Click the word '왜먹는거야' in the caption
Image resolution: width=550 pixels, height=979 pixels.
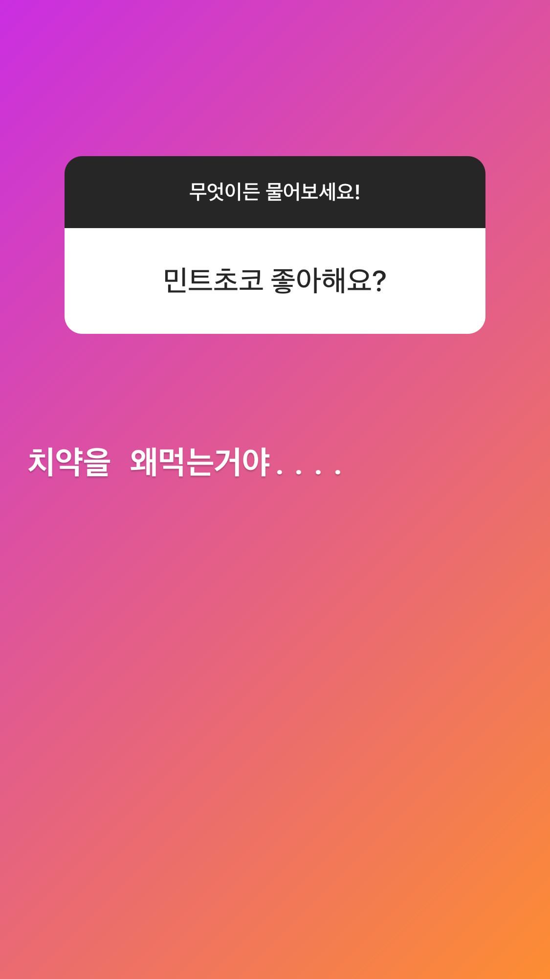pyautogui.click(x=200, y=462)
